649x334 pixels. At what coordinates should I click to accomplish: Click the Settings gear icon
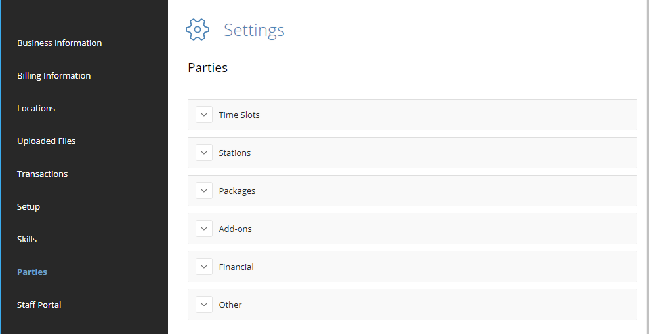[x=198, y=29]
